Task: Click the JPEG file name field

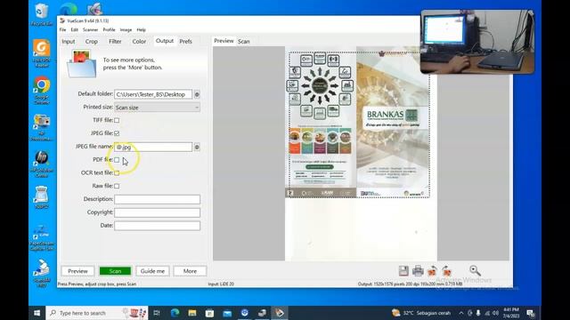Action: [153, 147]
